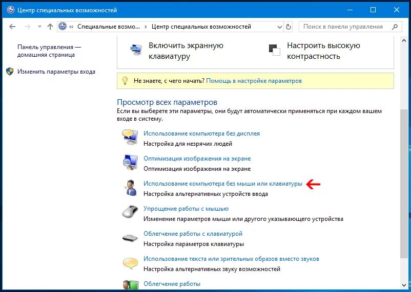This screenshot has width=411, height=292.
Task: Click text Настройка альтернативных звуку возможностей
Action: pos(212,269)
